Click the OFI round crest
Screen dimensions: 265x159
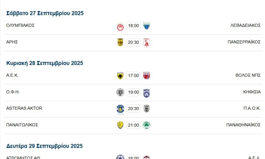click(120, 92)
